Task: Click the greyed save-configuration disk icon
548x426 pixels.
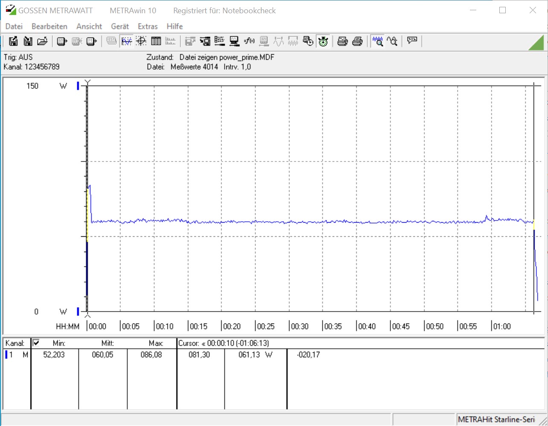Action: 190,41
